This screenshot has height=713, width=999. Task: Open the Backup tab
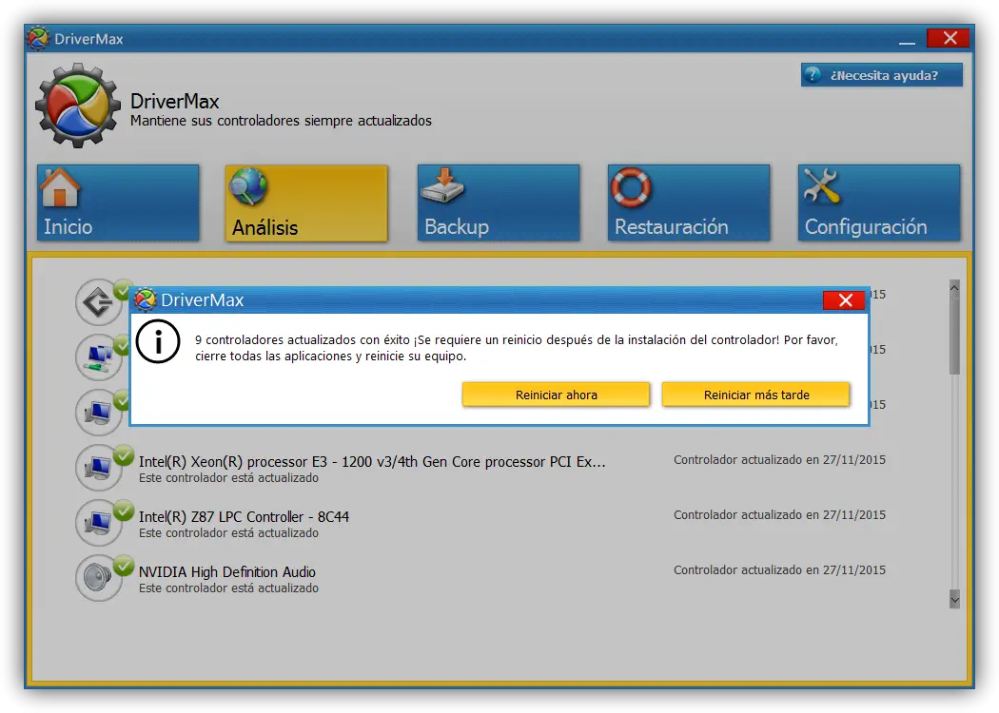[x=499, y=202]
